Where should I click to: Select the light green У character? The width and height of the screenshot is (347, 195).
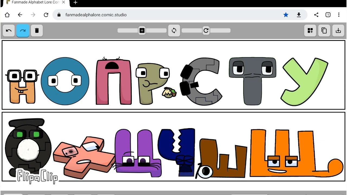tap(304, 82)
